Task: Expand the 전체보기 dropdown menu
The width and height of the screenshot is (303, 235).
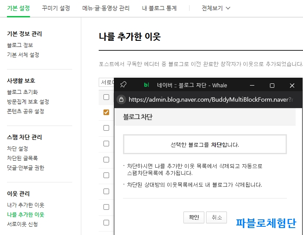Action: [216, 8]
